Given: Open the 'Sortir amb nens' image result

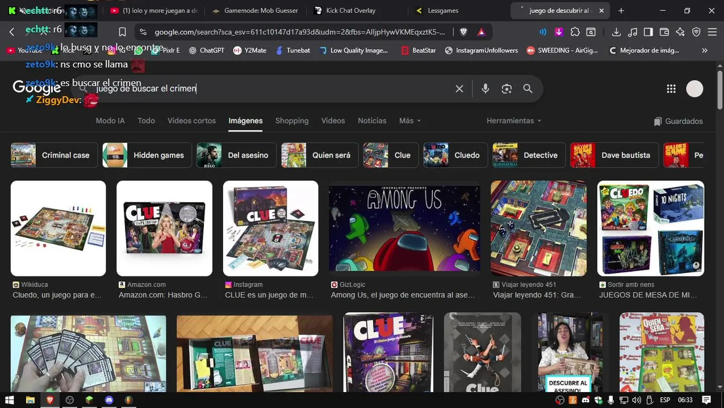Looking at the screenshot, I should click(651, 228).
